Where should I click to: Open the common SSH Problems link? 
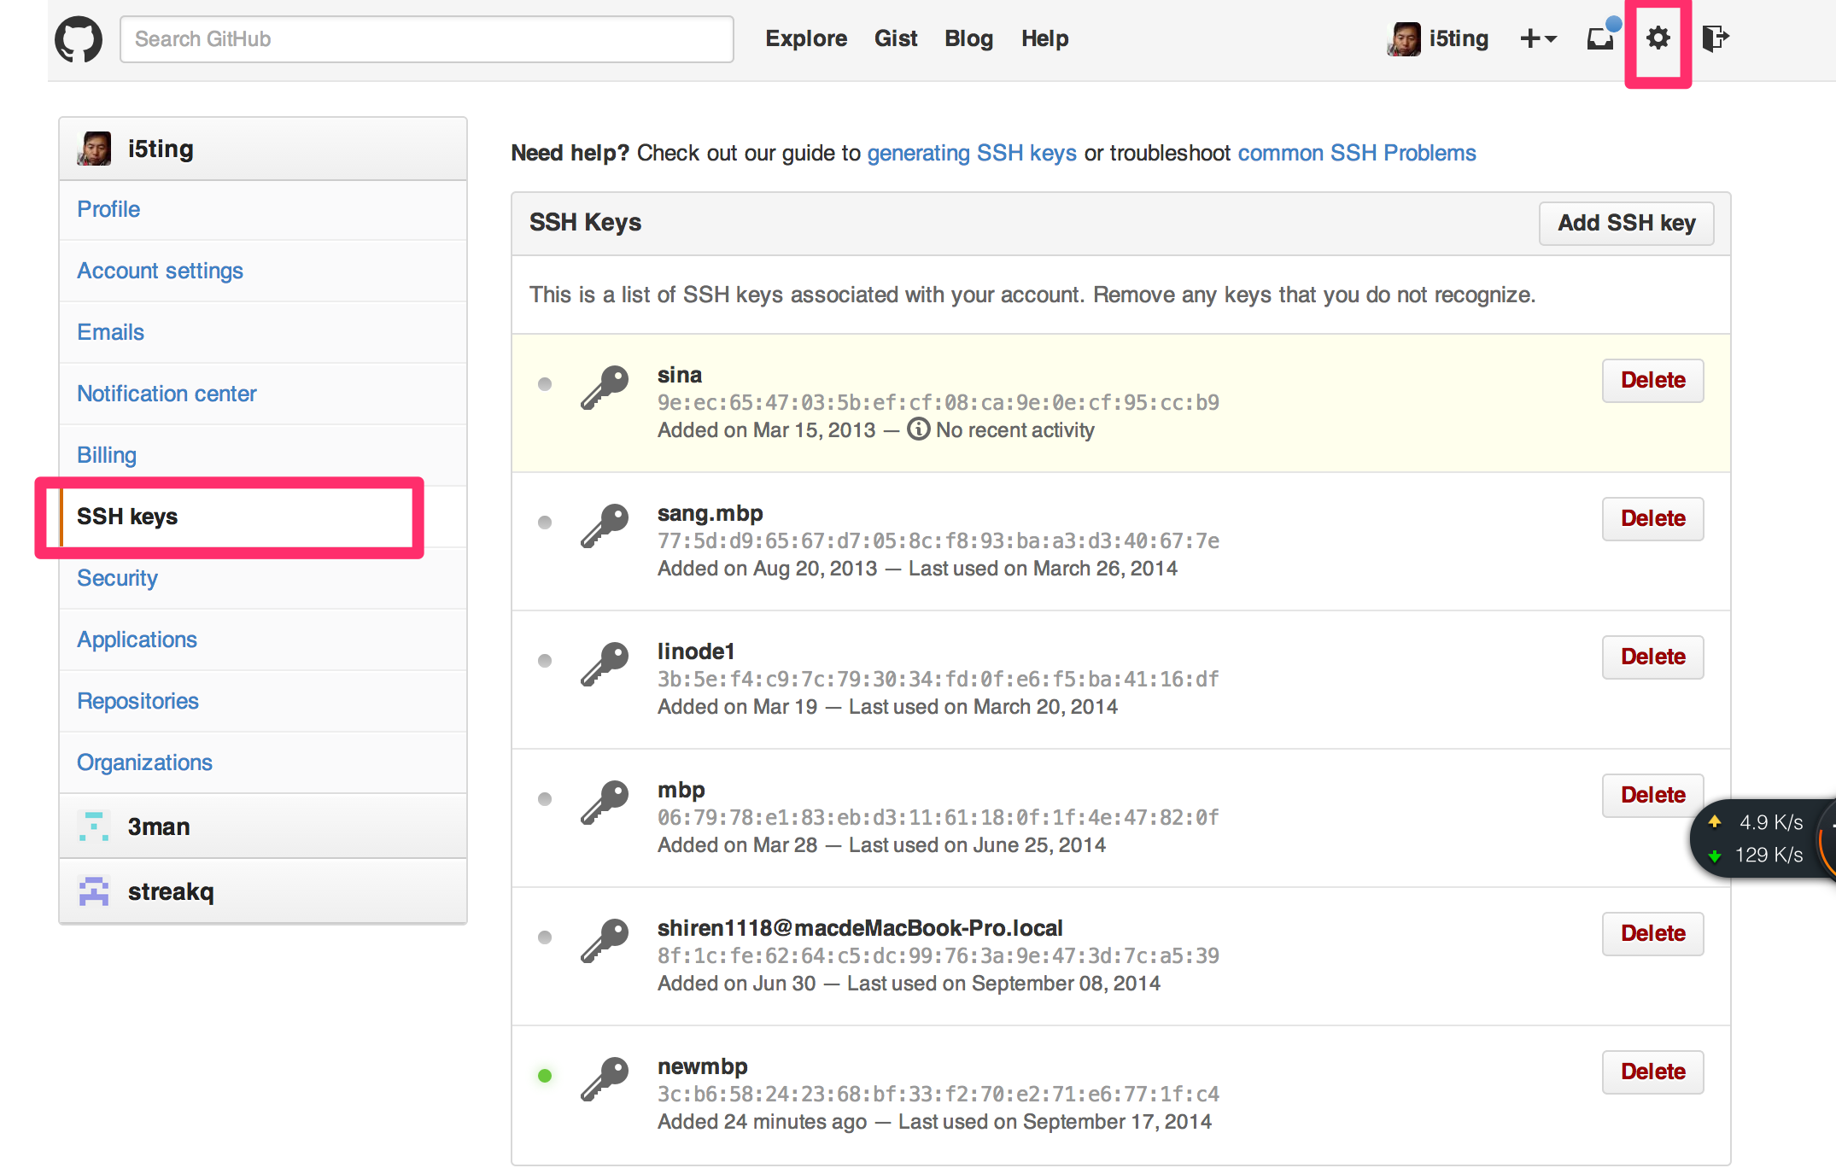click(1356, 153)
